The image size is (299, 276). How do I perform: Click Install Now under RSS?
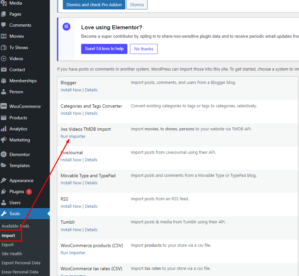[x=71, y=206]
